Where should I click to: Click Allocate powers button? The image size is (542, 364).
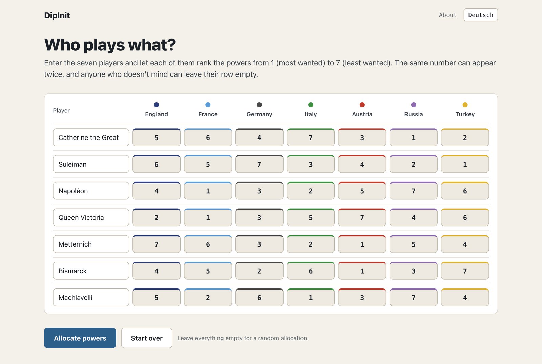(80, 338)
